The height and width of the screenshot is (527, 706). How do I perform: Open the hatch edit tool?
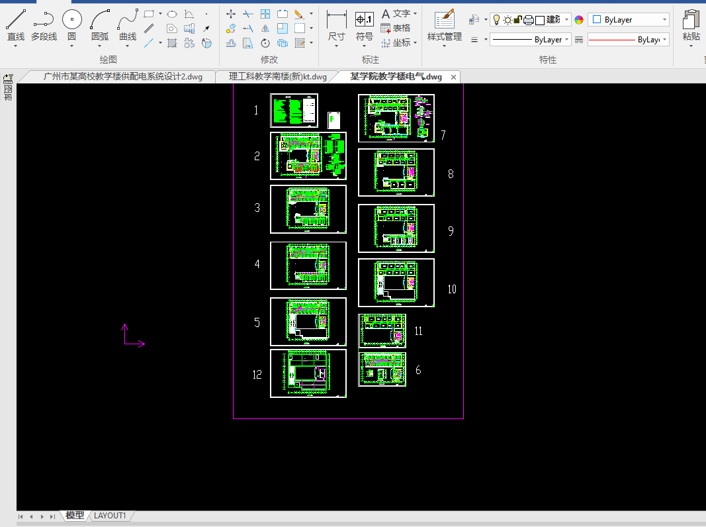[x=300, y=43]
